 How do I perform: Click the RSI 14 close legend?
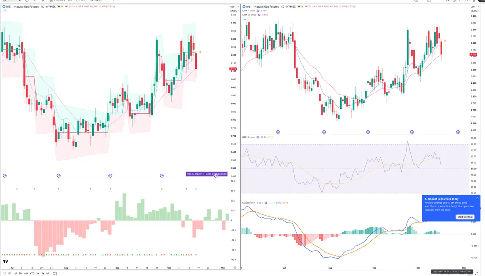249,137
